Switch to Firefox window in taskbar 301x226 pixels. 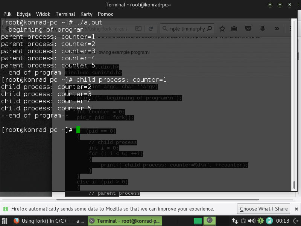tap(49, 221)
